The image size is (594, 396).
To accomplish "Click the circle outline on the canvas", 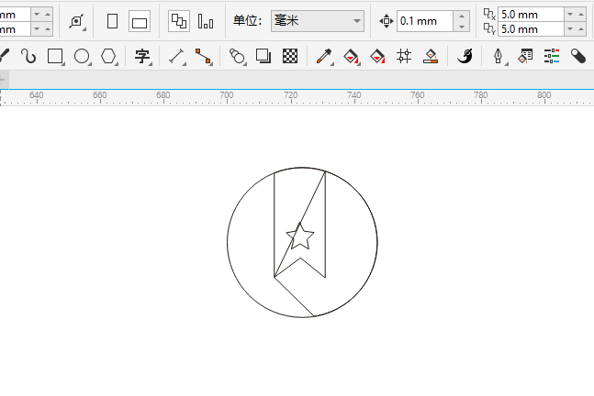I will (228, 242).
